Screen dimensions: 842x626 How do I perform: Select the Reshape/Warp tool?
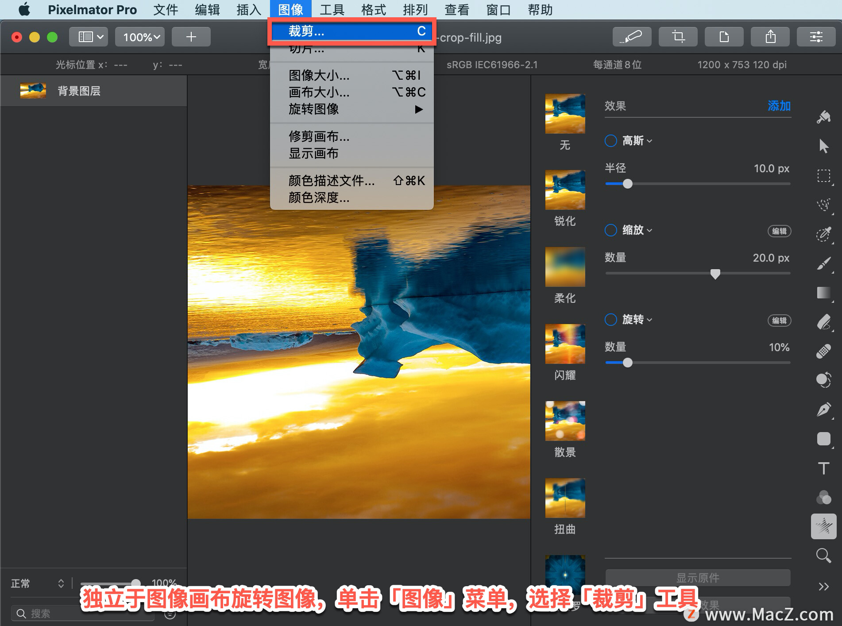[823, 380]
